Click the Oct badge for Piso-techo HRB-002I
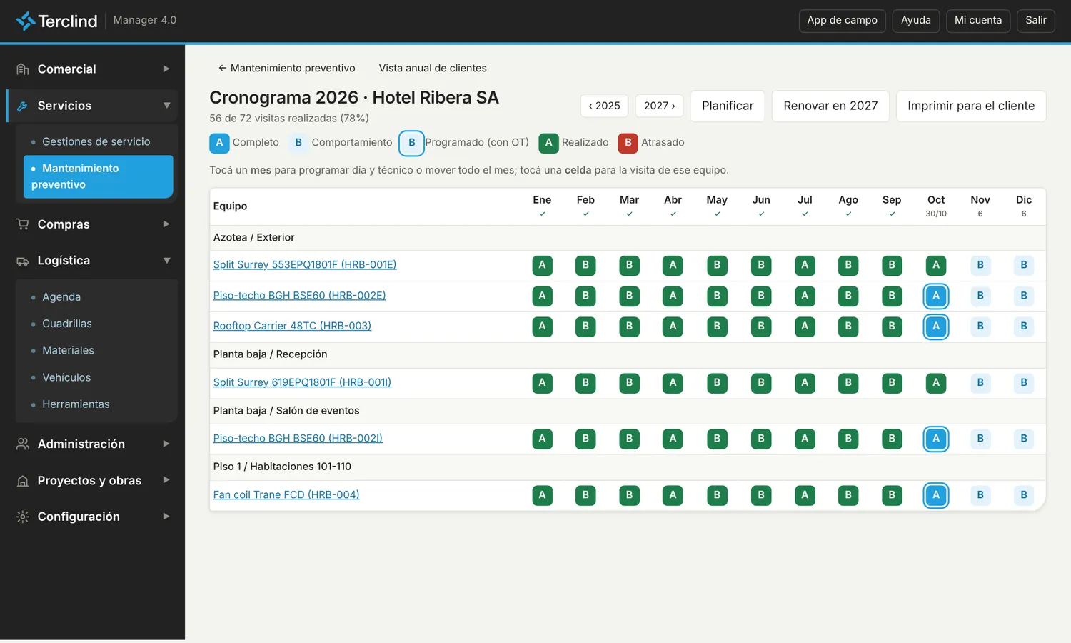Viewport: 1071px width, 643px height. click(x=936, y=439)
